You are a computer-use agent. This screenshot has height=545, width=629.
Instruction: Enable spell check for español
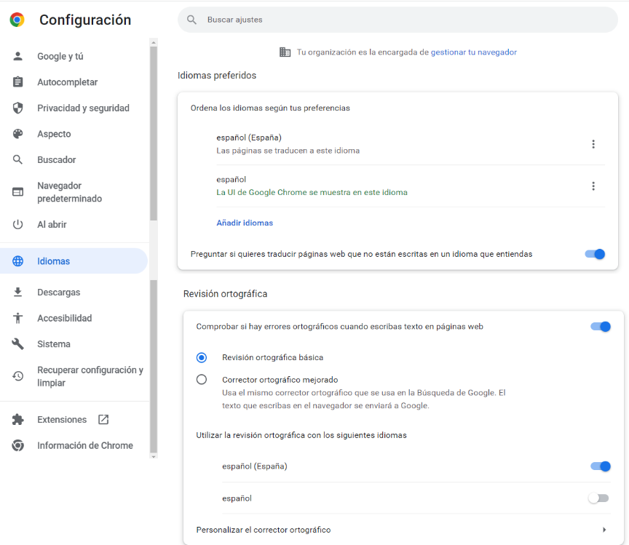tap(598, 498)
